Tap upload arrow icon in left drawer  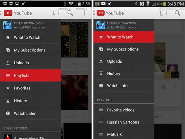pos(8,63)
